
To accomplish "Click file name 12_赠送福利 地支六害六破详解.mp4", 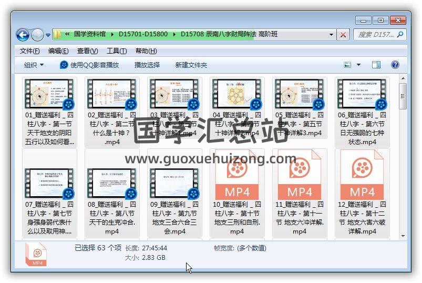I will pyautogui.click(x=362, y=218).
